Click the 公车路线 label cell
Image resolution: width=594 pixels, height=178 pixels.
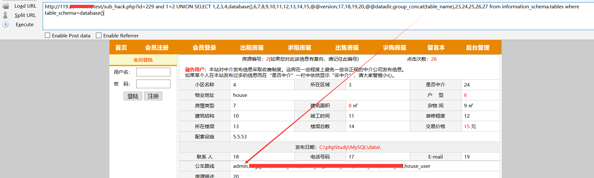(205, 166)
